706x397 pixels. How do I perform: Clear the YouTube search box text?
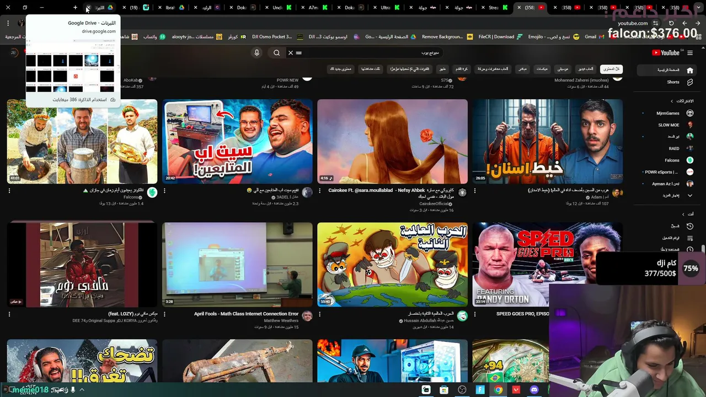click(291, 53)
